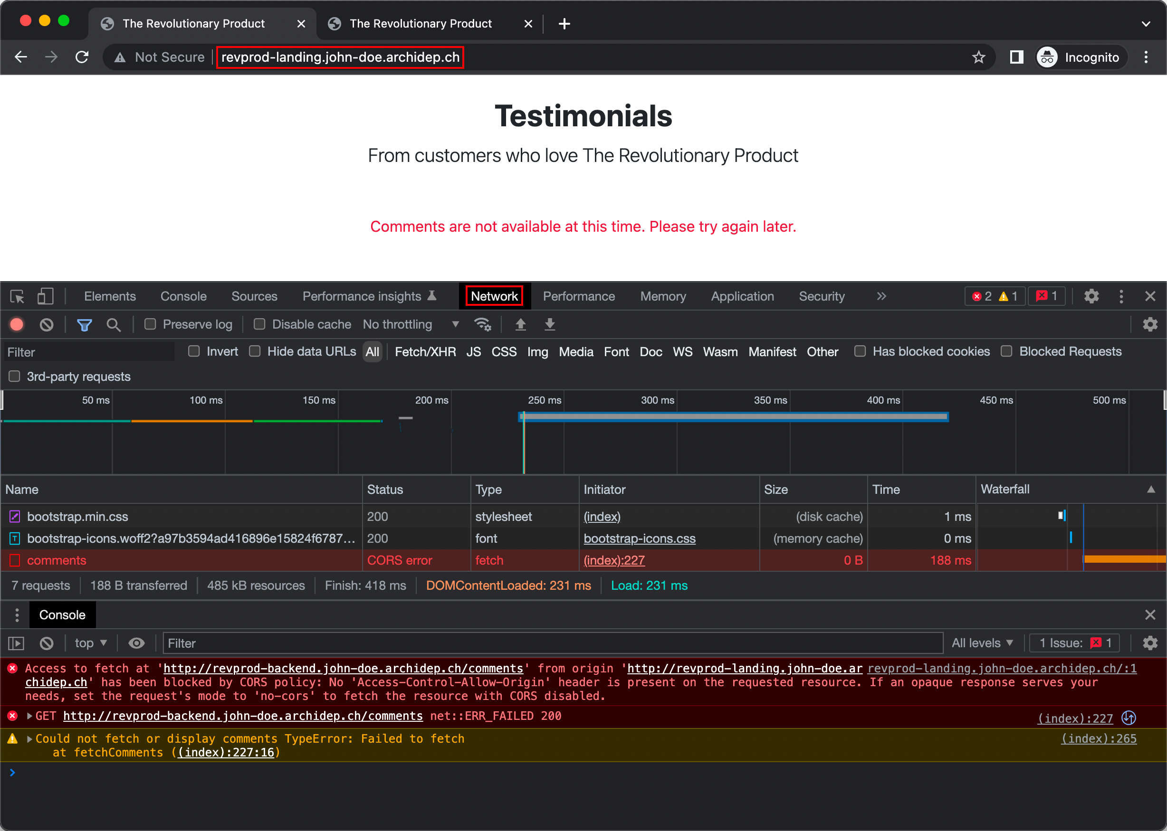This screenshot has width=1167, height=831.
Task: Enable Disable cache option
Action: pyautogui.click(x=259, y=324)
